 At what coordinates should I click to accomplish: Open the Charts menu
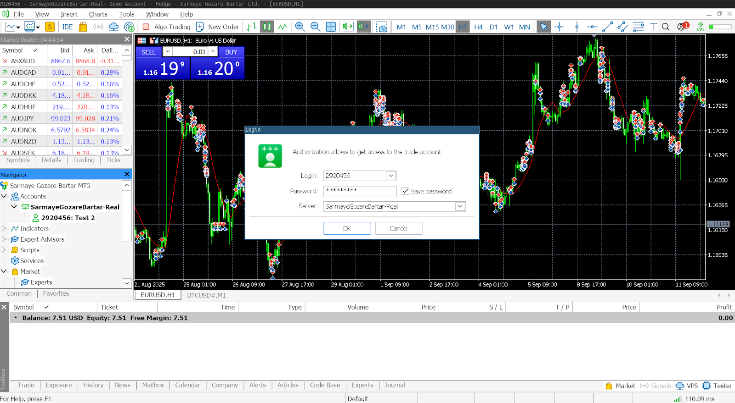pos(98,14)
